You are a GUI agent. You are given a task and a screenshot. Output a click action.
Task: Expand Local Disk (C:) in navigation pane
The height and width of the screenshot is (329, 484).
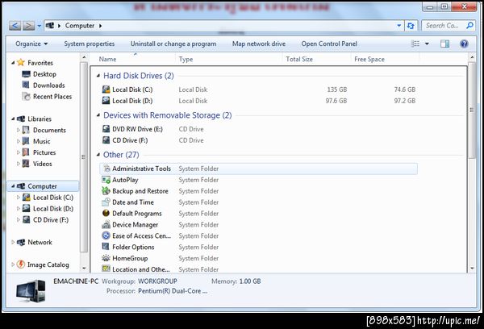(x=19, y=198)
